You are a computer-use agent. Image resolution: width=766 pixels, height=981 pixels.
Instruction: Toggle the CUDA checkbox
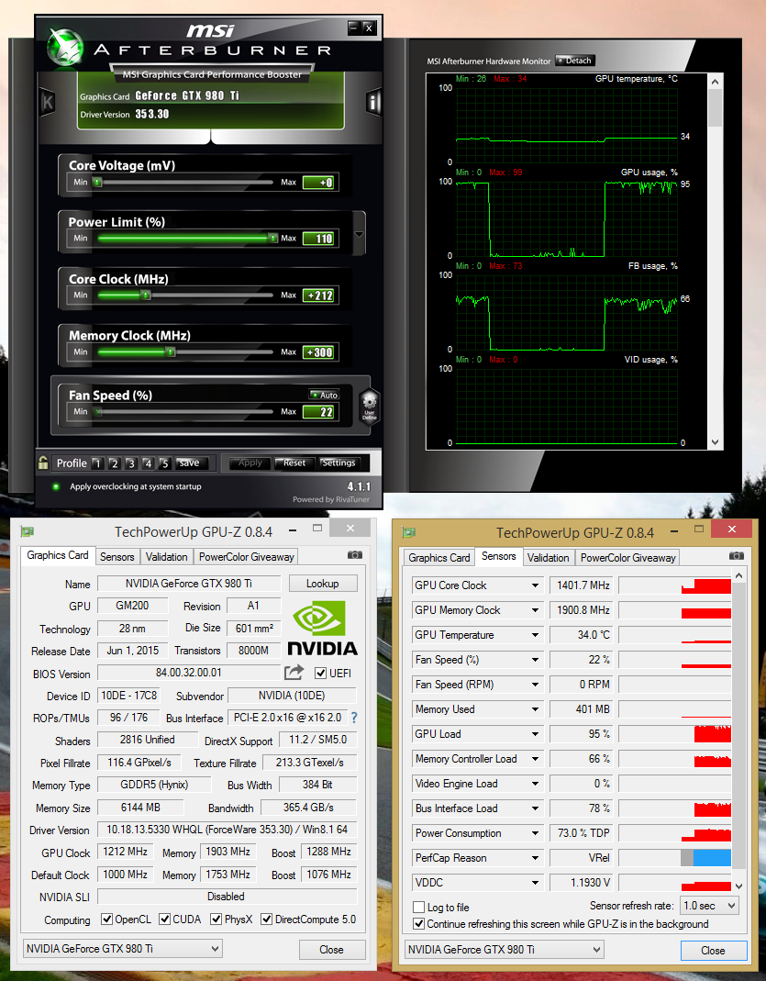tap(164, 920)
